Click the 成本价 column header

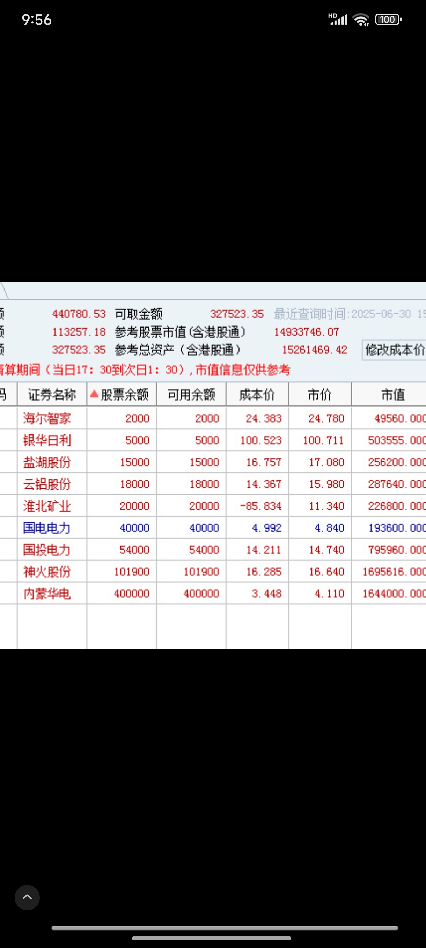(257, 394)
